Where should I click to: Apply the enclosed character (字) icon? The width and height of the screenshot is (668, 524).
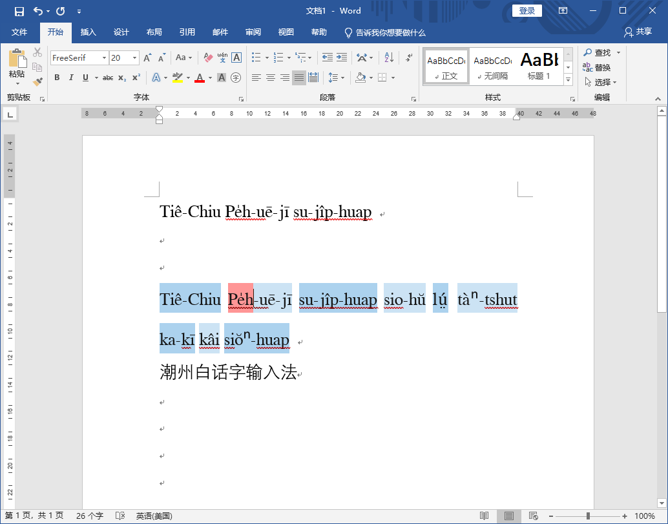[x=236, y=78]
